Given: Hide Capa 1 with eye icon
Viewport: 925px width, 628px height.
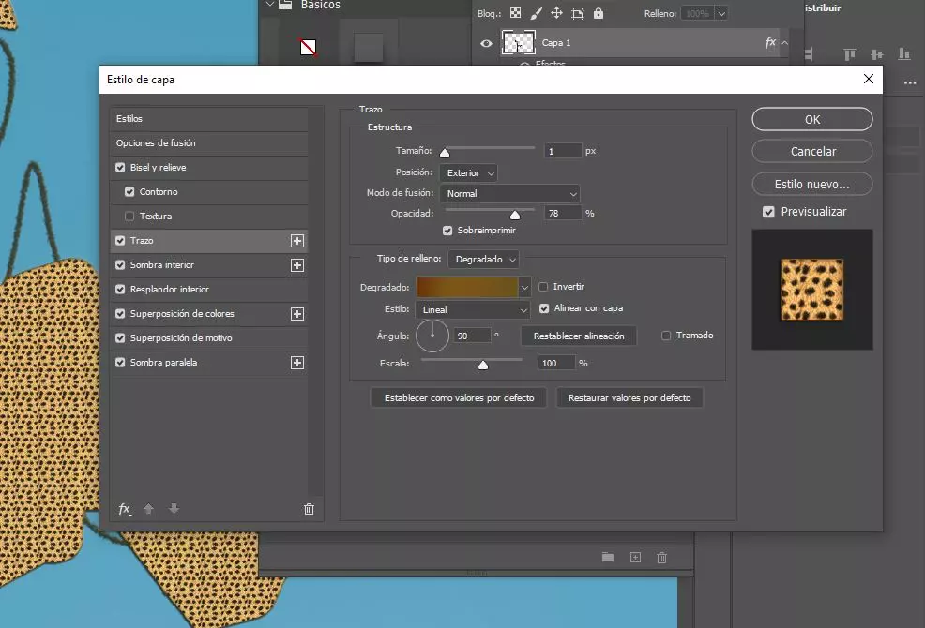Looking at the screenshot, I should 486,43.
